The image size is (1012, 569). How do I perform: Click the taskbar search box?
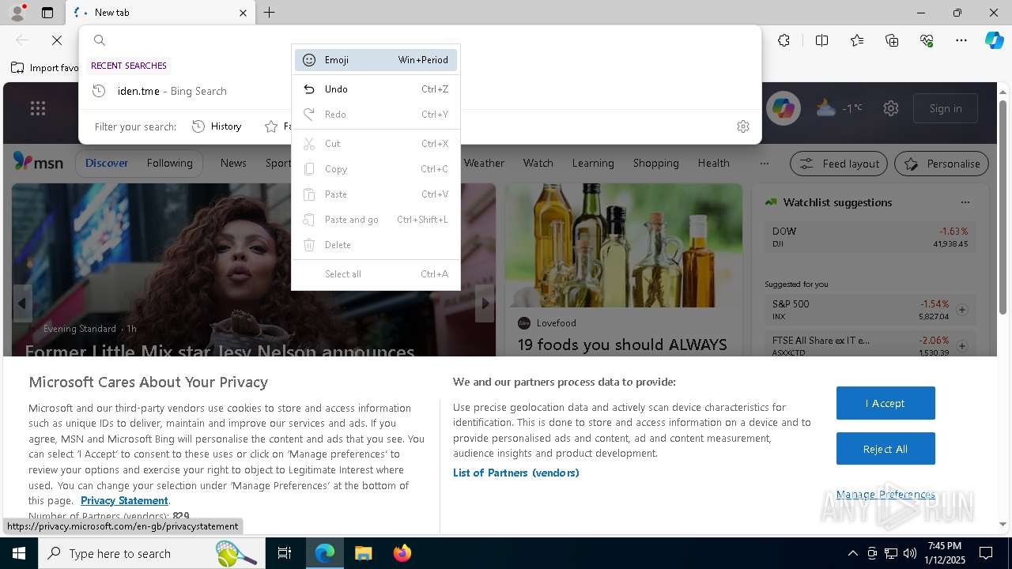click(x=152, y=553)
